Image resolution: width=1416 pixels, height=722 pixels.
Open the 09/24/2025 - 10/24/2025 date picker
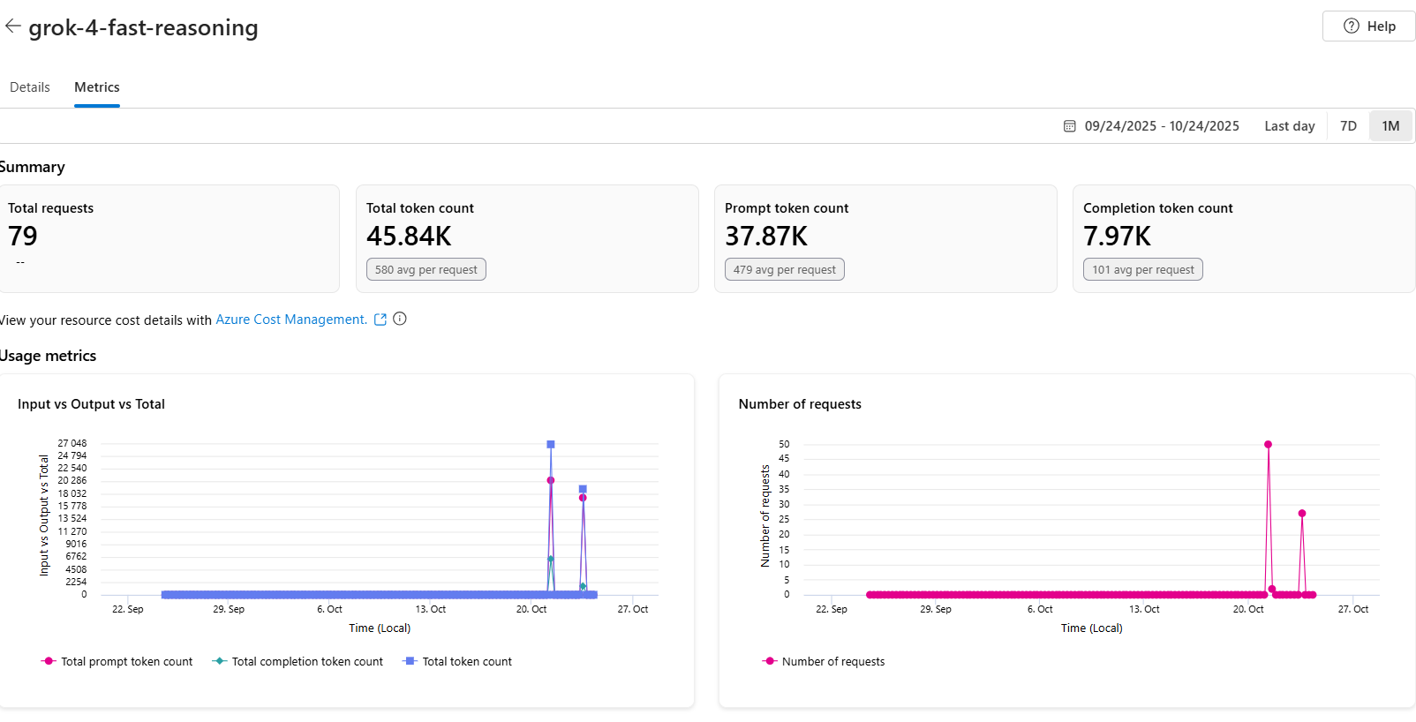(x=1162, y=126)
